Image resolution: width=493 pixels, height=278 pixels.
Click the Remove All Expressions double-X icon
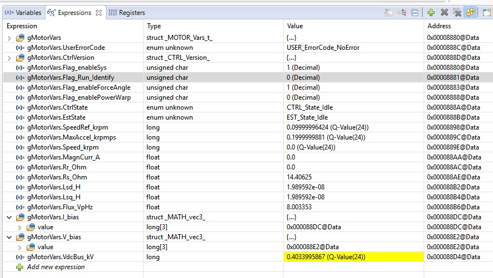click(457, 12)
